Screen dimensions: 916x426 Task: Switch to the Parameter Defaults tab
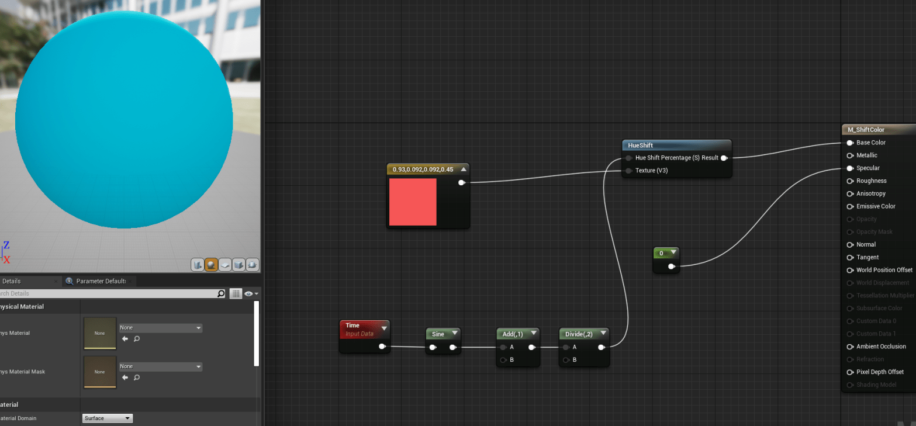click(101, 281)
